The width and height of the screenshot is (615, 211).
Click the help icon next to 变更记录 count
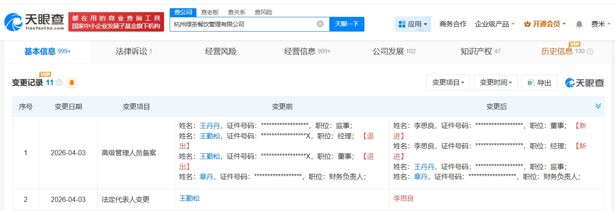click(x=59, y=83)
